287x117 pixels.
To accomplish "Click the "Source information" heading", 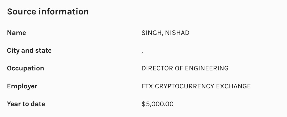I will [x=48, y=12].
